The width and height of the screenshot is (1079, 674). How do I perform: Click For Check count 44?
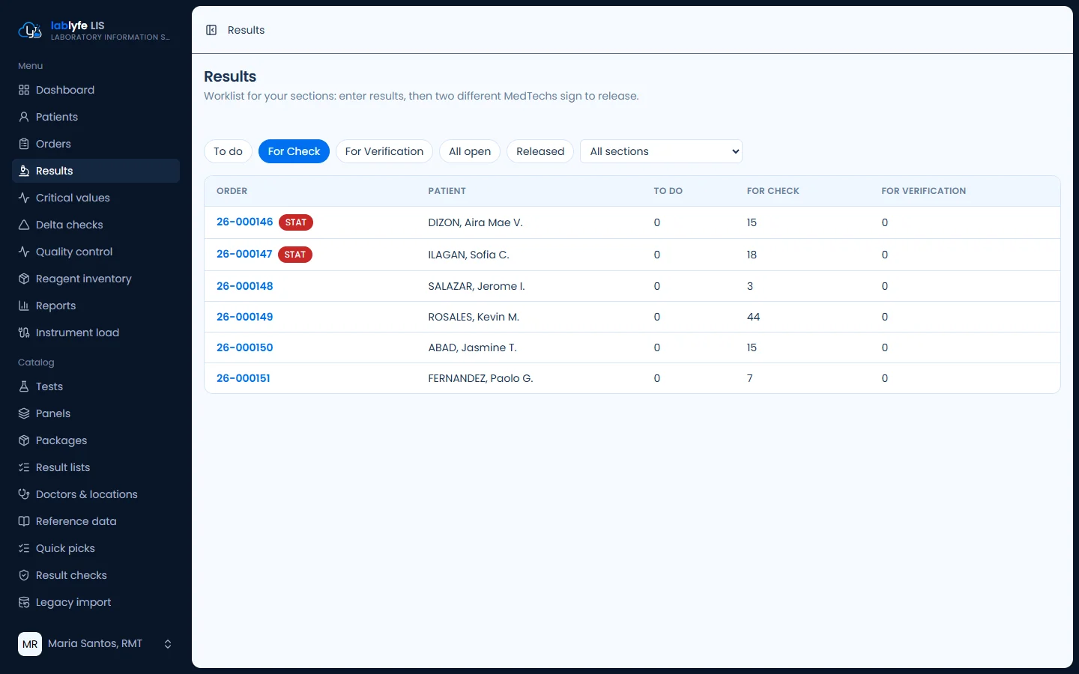(x=753, y=317)
